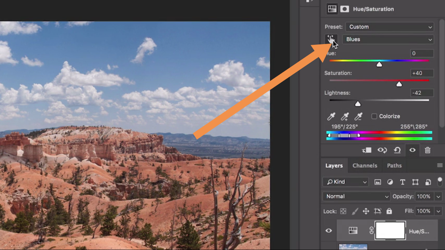Viewport: 445px width, 250px height.
Task: Open the Blues color range dropdown
Action: [x=388, y=39]
